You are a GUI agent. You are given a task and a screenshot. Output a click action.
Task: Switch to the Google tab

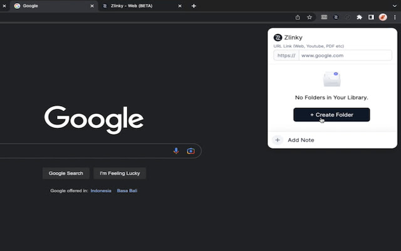pos(55,6)
